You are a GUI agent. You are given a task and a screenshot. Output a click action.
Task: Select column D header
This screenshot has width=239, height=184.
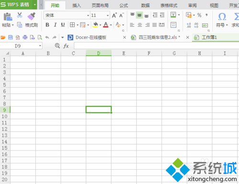click(98, 53)
